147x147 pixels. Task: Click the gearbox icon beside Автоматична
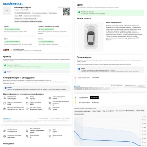(x=5, y=131)
